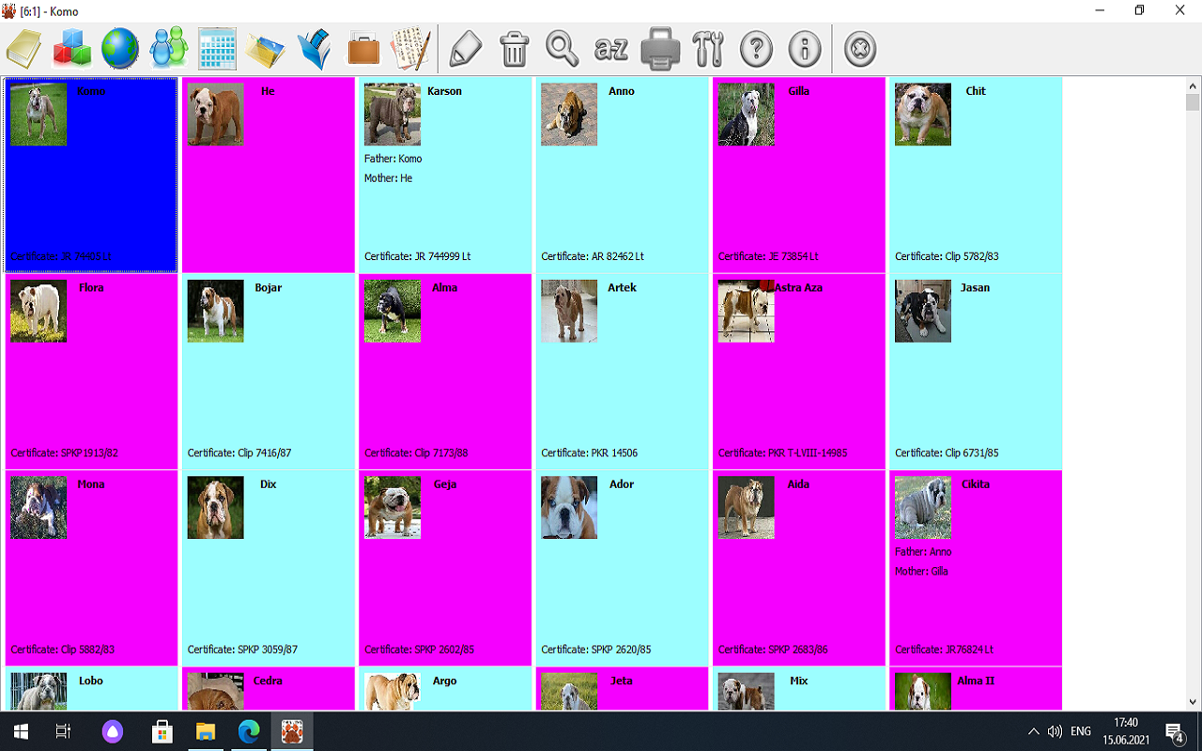Select Chit's dog photo

click(923, 115)
